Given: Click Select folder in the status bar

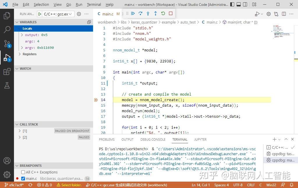Looking at the screenshot, I should 71,185.
